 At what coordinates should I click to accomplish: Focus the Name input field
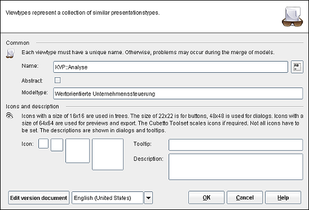[x=170, y=67]
